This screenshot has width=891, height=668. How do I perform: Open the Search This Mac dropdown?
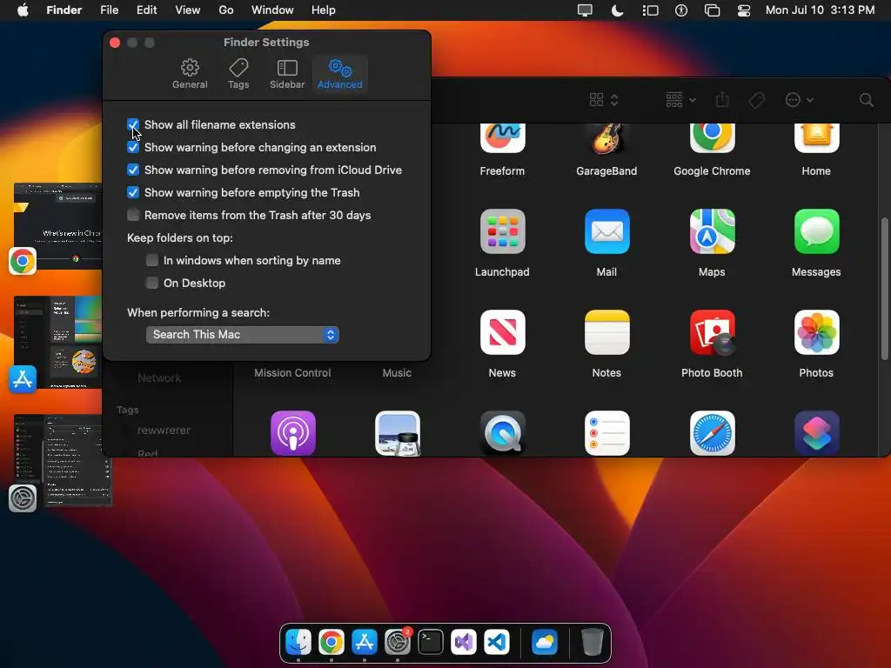coord(243,335)
